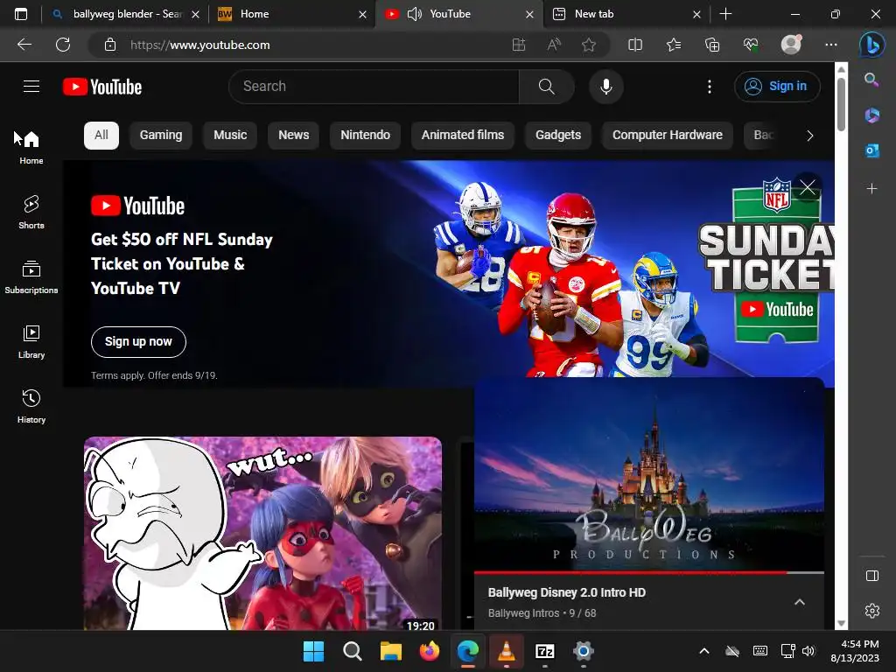Show more filter chips with right arrow
896x672 pixels.
point(809,136)
